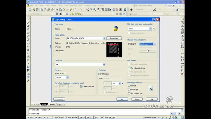The image size is (211, 119).
Task: Enable the Plot upside-down checkbox
Action: 129,93
